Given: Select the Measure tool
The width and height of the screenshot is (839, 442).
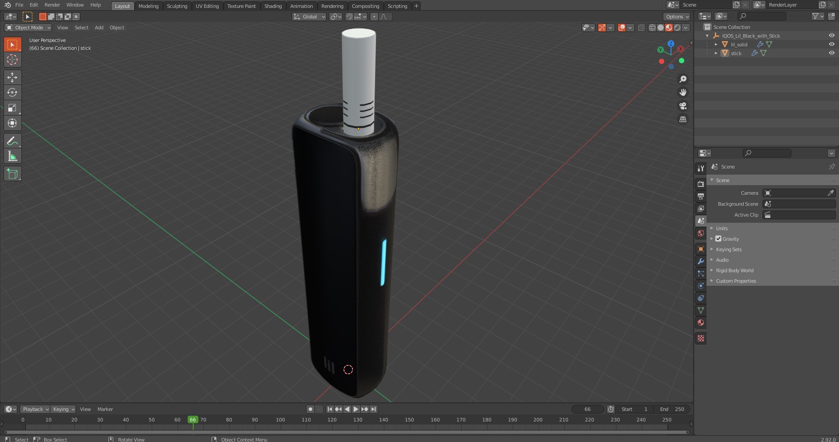Looking at the screenshot, I should tap(12, 156).
